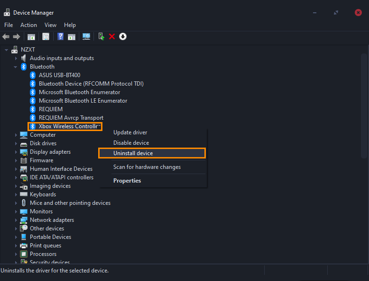Click the black down-arrow disable icon
369x281 pixels.
(x=123, y=36)
